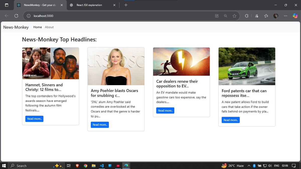Read more about Hamnet, Sinners and Christy
301x169 pixels.
(x=34, y=119)
